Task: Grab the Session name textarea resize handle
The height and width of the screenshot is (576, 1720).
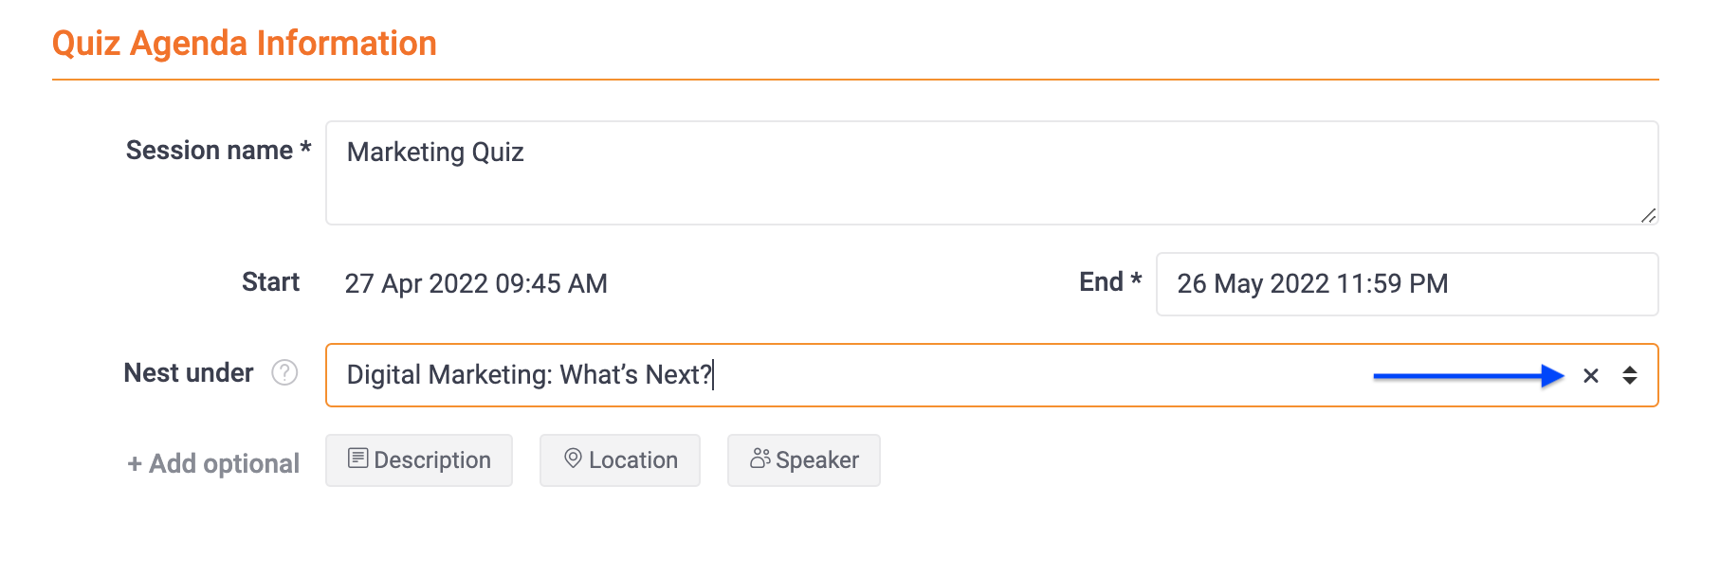Action: (1648, 215)
